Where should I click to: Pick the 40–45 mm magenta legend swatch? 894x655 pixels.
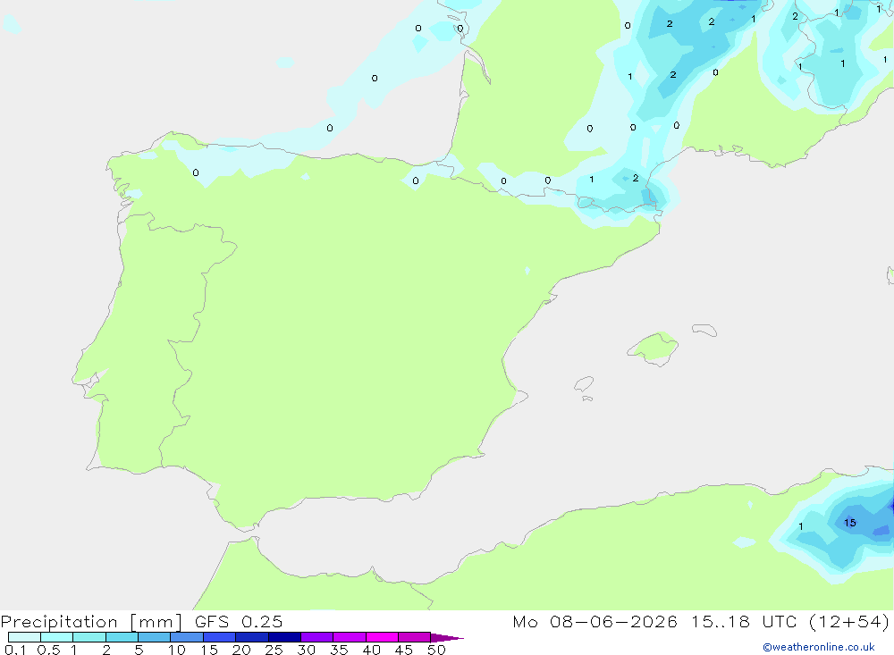tap(382, 637)
